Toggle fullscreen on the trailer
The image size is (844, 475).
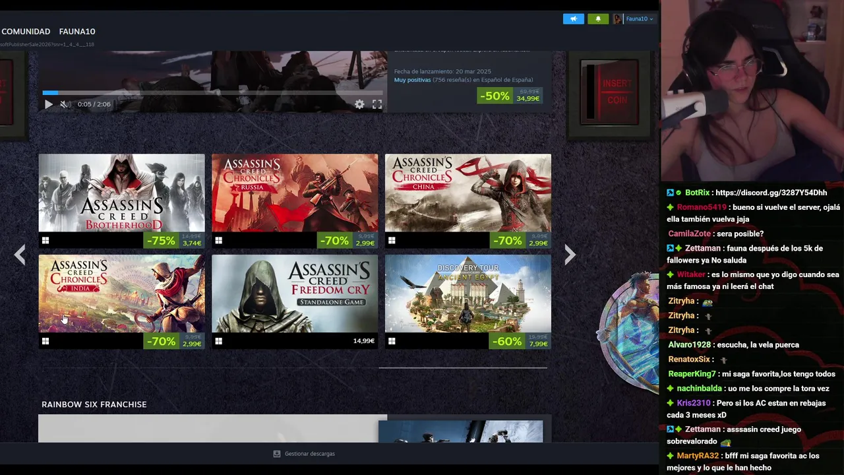377,104
